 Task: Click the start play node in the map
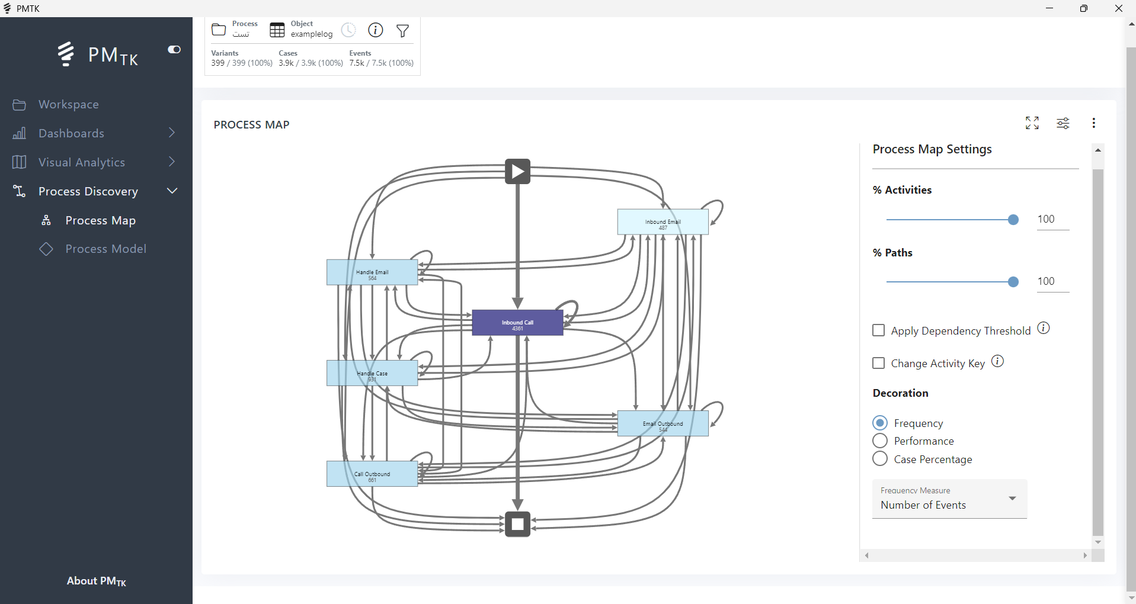pyautogui.click(x=518, y=172)
